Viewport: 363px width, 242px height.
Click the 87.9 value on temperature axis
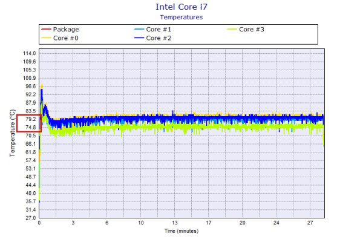coord(31,103)
